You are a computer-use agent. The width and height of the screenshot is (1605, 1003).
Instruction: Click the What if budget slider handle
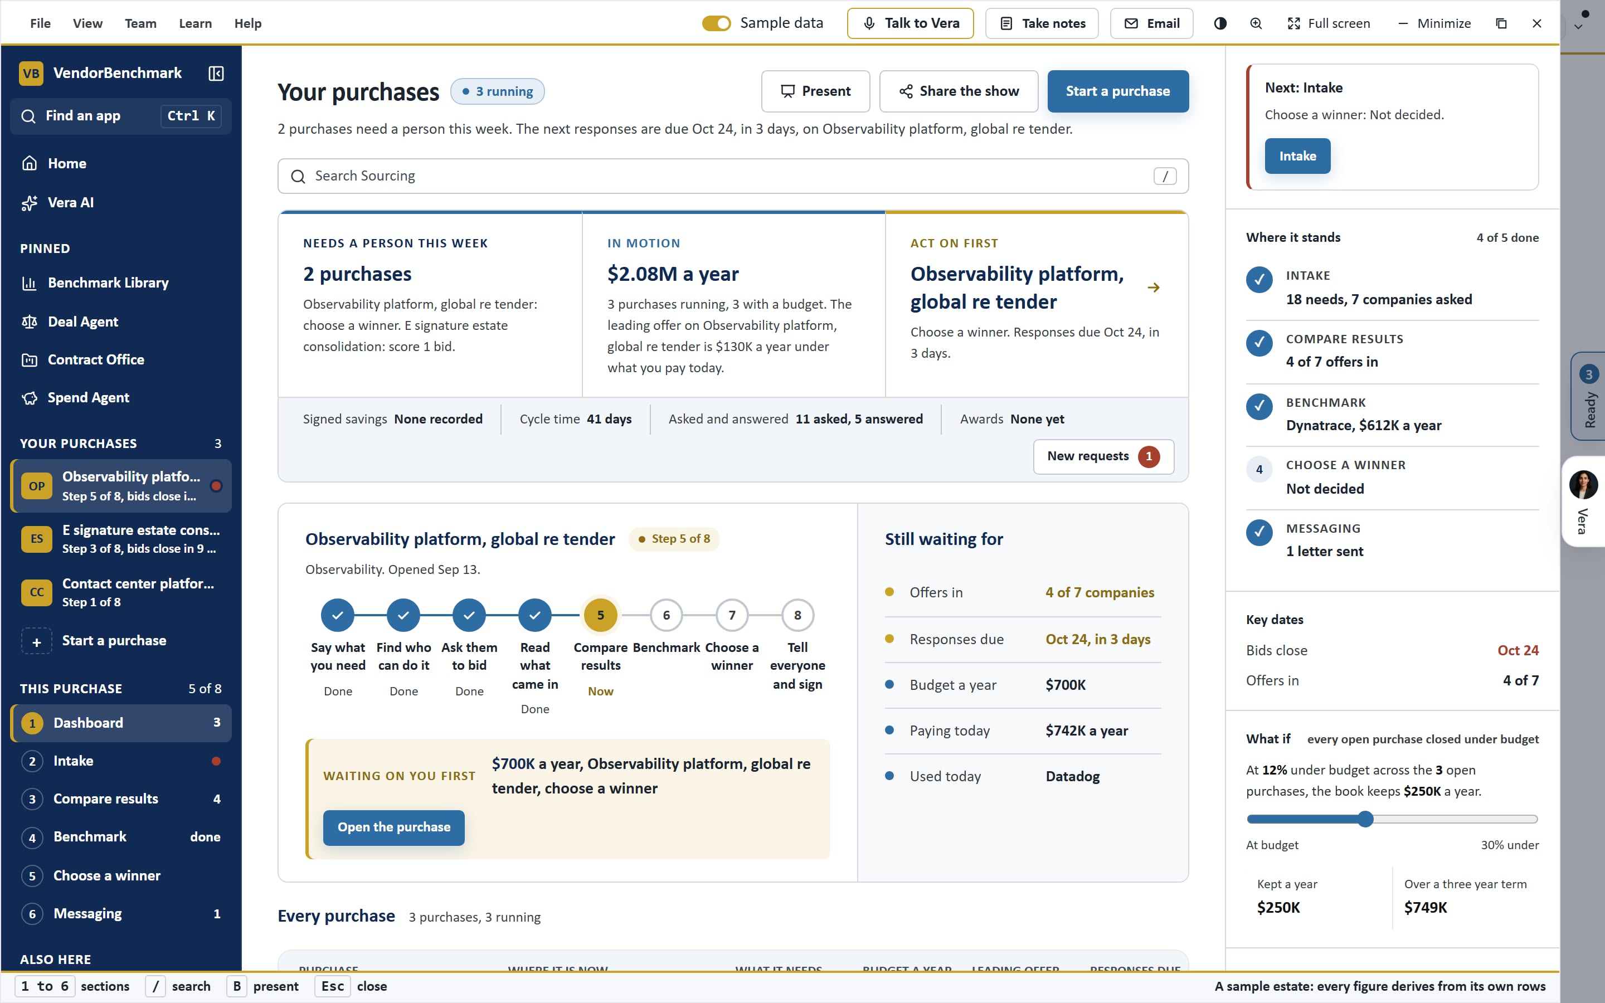1365,819
